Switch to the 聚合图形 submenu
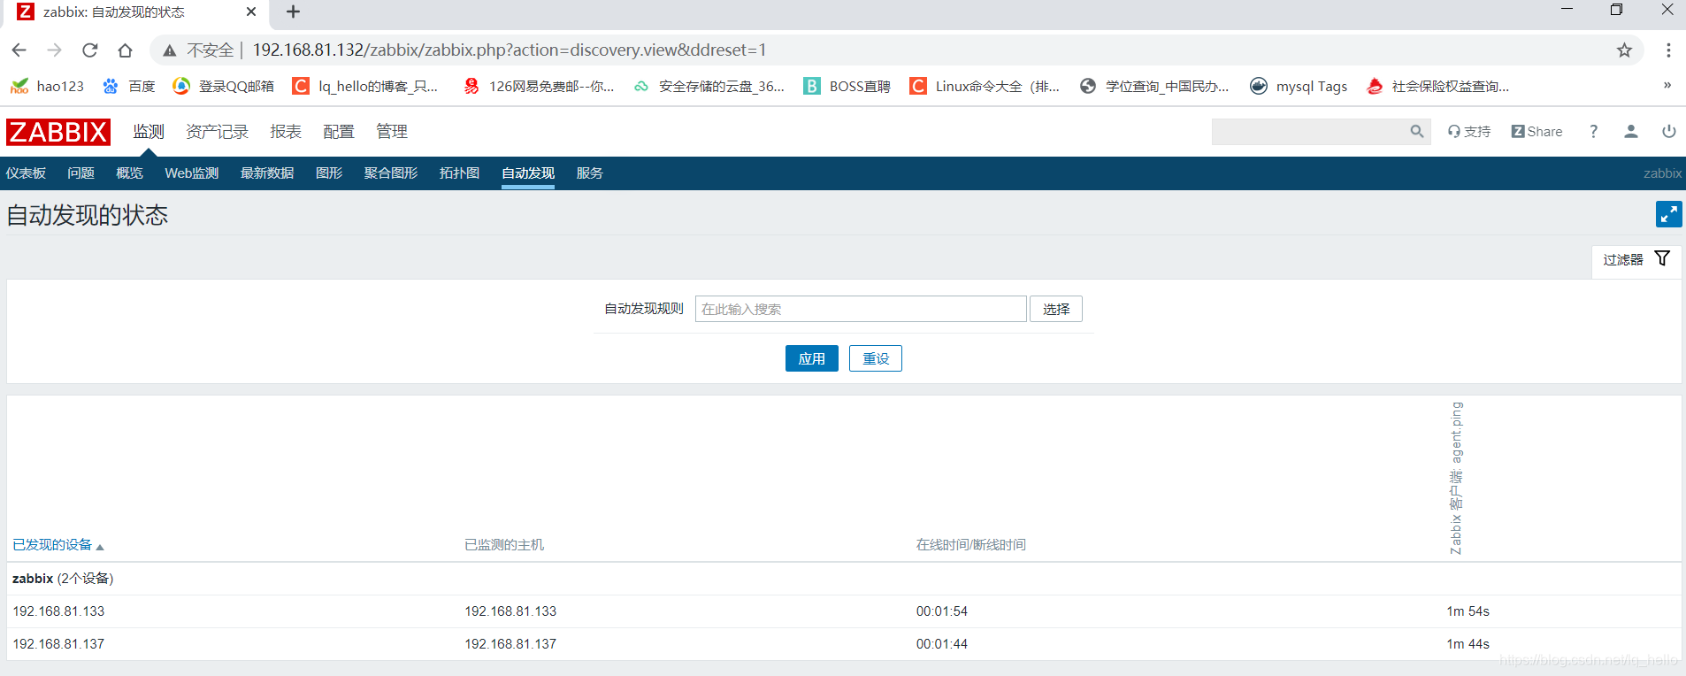Screen dimensions: 1686x676 (x=391, y=173)
